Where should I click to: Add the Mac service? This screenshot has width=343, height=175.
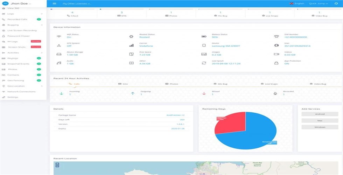tap(320, 120)
